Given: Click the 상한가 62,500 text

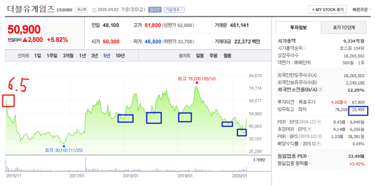Looking at the screenshot, I should click(178, 25).
